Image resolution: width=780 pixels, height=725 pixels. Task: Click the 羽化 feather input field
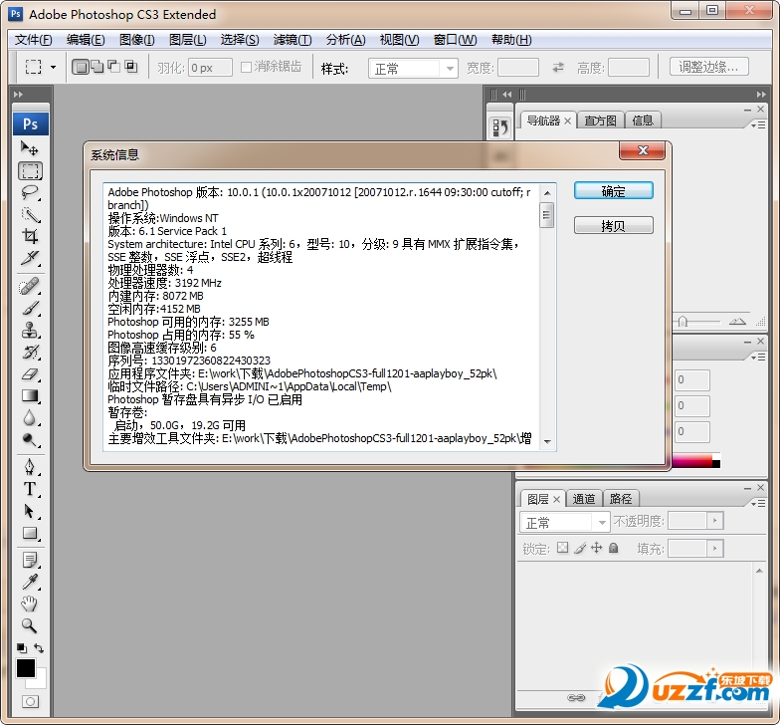(x=210, y=68)
